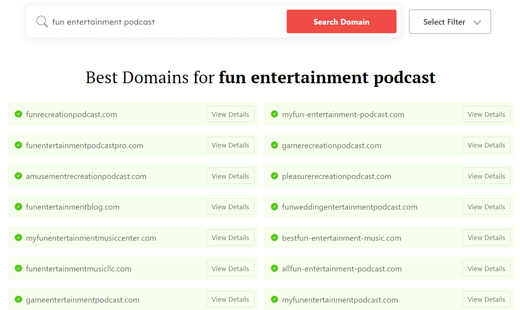View details for funentertainmentmusicllc.com
Image resolution: width=520 pixels, height=310 pixels.
(x=230, y=268)
